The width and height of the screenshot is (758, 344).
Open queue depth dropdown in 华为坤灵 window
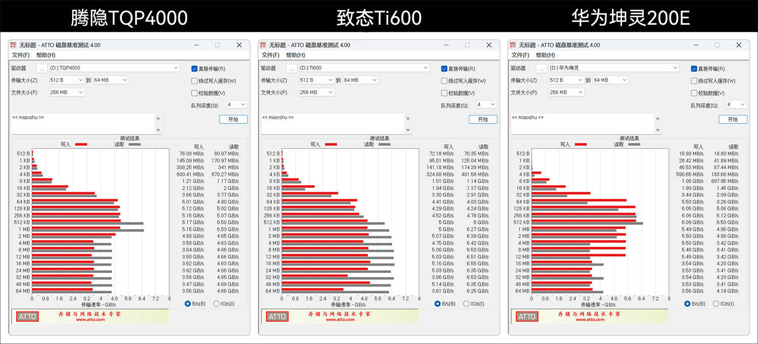pyautogui.click(x=735, y=104)
